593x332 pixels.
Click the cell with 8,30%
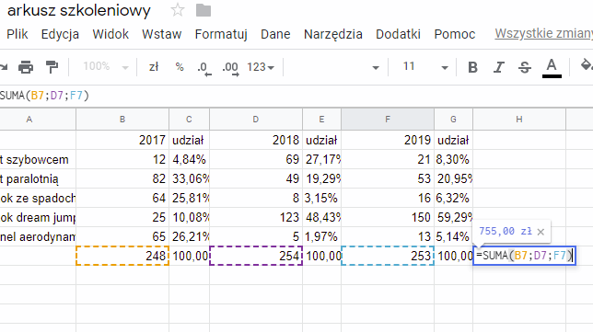point(453,159)
